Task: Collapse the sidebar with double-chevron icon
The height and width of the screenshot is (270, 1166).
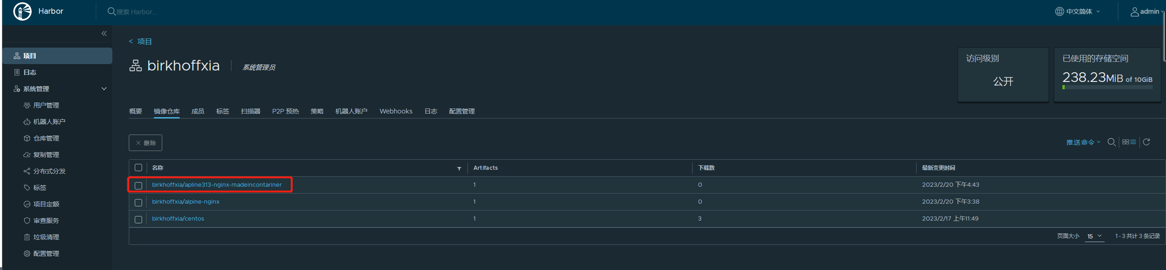Action: click(104, 33)
